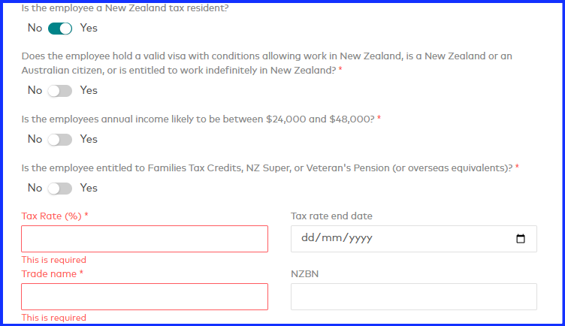Click Yes next to the visa question toggle

click(x=89, y=90)
